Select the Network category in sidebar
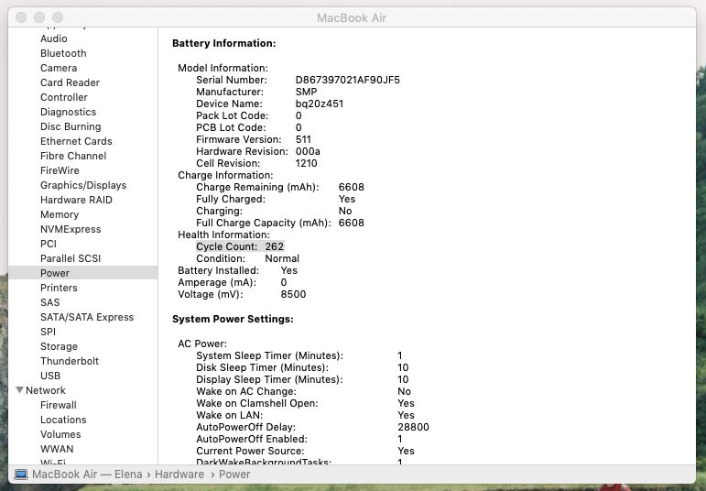The width and height of the screenshot is (706, 491). click(46, 390)
